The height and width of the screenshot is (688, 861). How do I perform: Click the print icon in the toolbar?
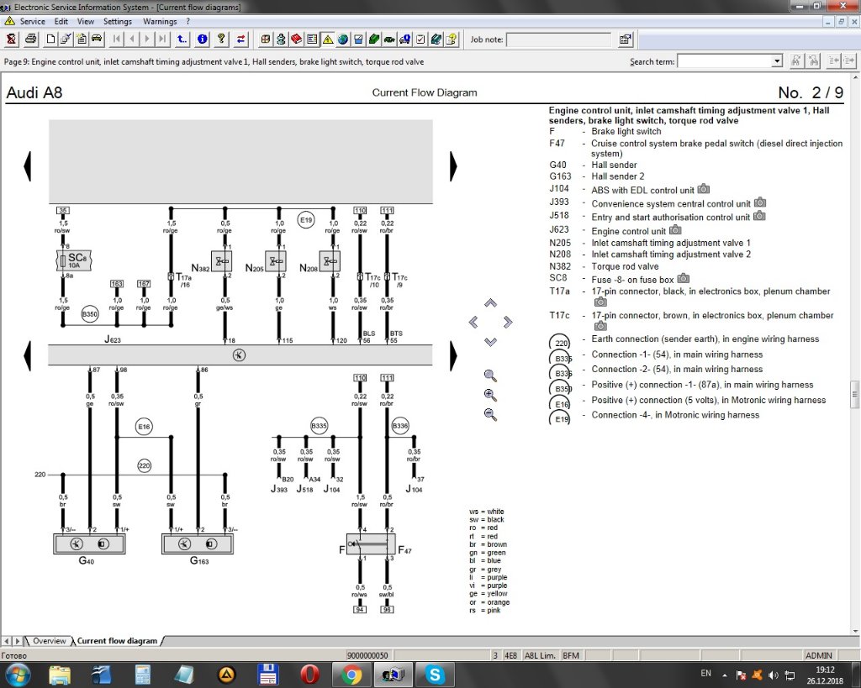(31, 39)
